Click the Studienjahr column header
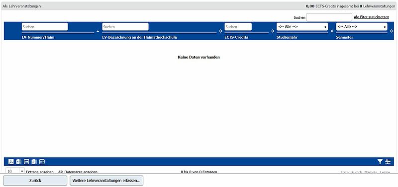 (287, 37)
